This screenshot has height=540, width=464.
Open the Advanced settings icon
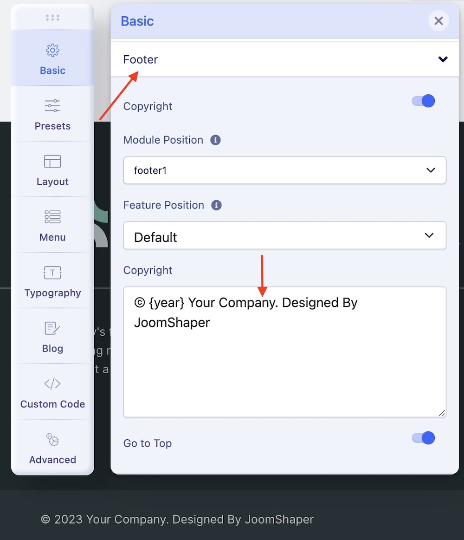click(52, 439)
